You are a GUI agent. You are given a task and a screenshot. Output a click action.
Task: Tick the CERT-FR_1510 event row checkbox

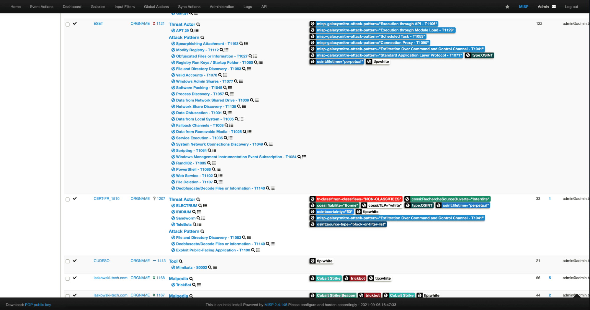click(x=68, y=199)
